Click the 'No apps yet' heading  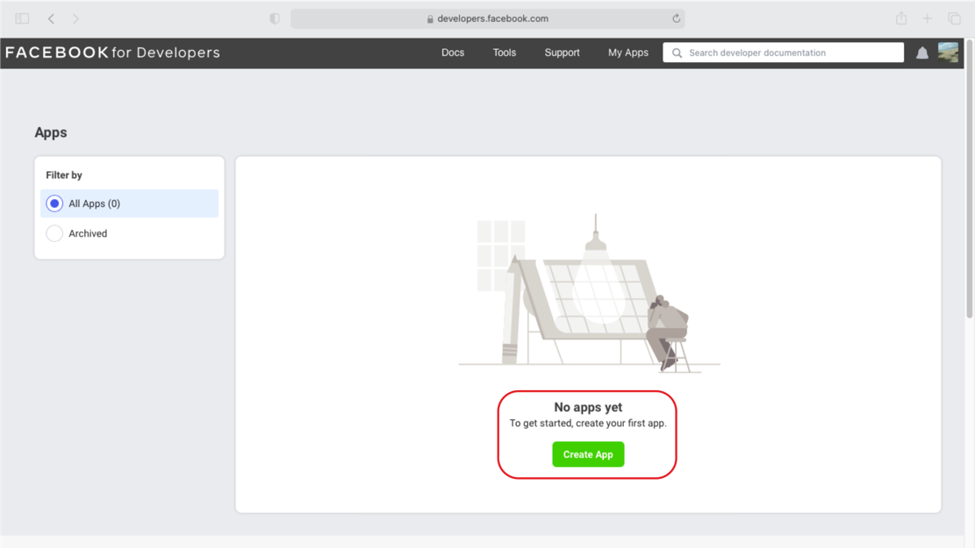[x=588, y=407]
